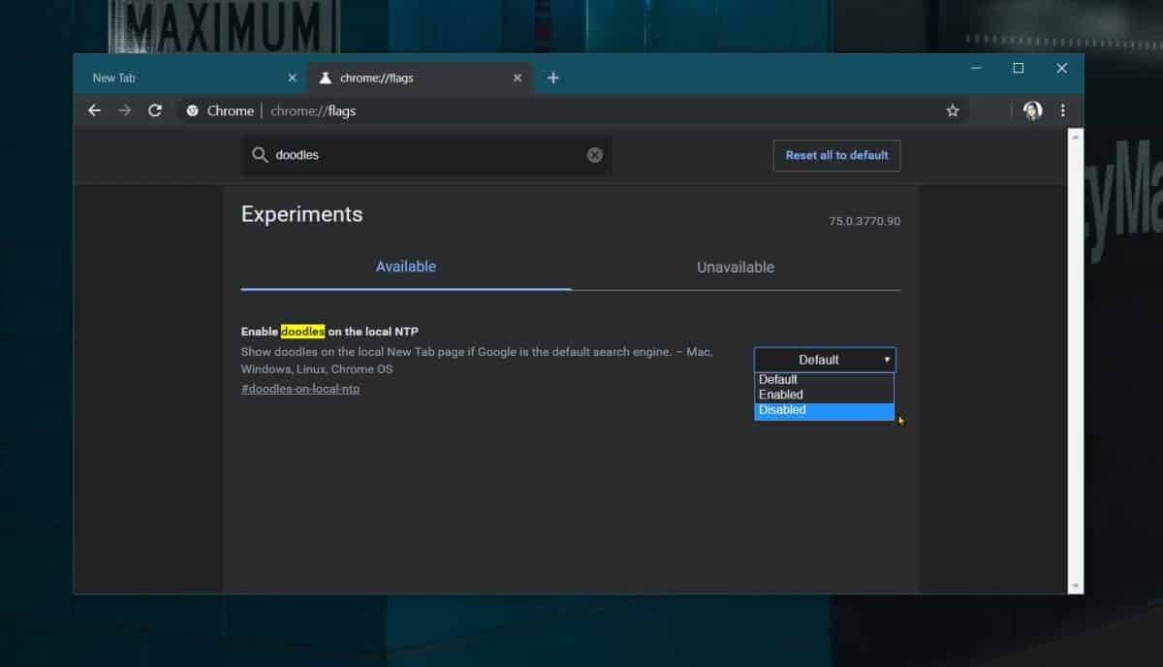Select the chrome://flags tab
The width and height of the screenshot is (1163, 667).
(x=420, y=78)
